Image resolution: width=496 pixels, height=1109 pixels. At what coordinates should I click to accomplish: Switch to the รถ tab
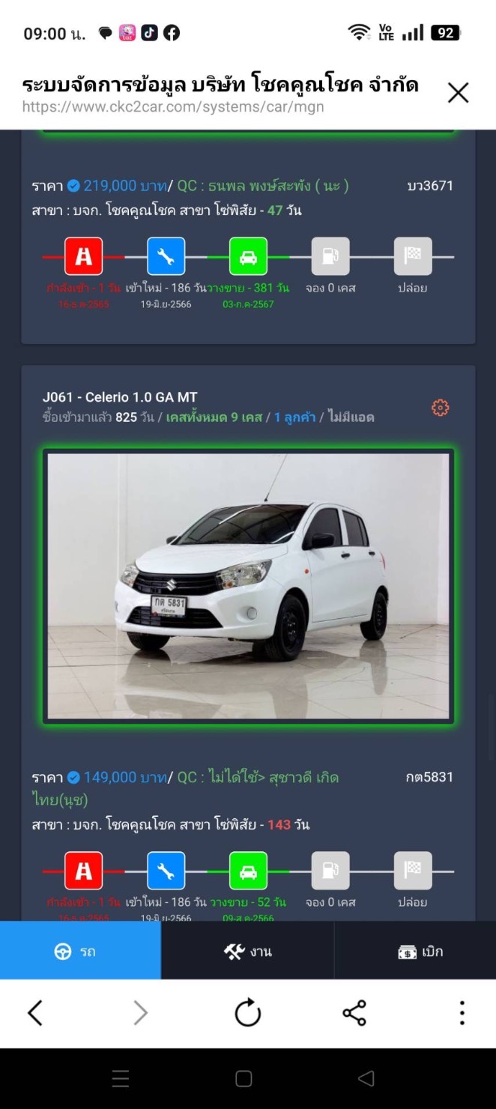coord(80,951)
